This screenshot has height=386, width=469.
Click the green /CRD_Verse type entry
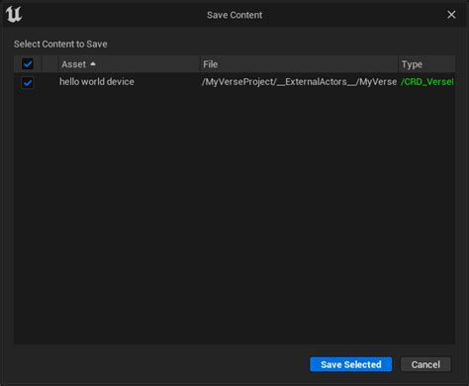tap(427, 82)
